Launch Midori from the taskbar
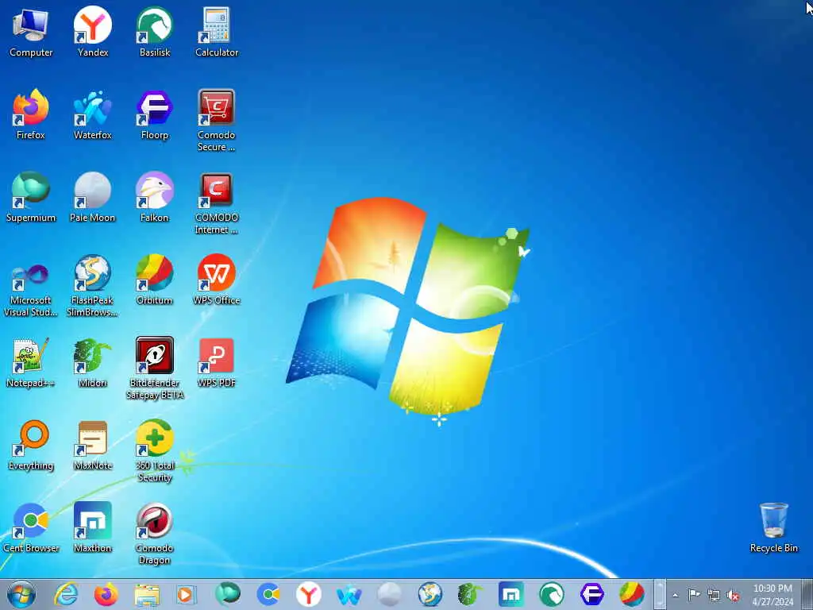Screen dimensions: 813x610 tap(470, 594)
